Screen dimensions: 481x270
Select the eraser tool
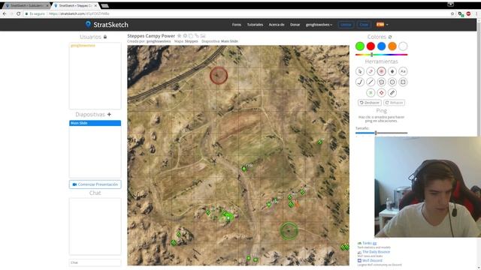[371, 71]
